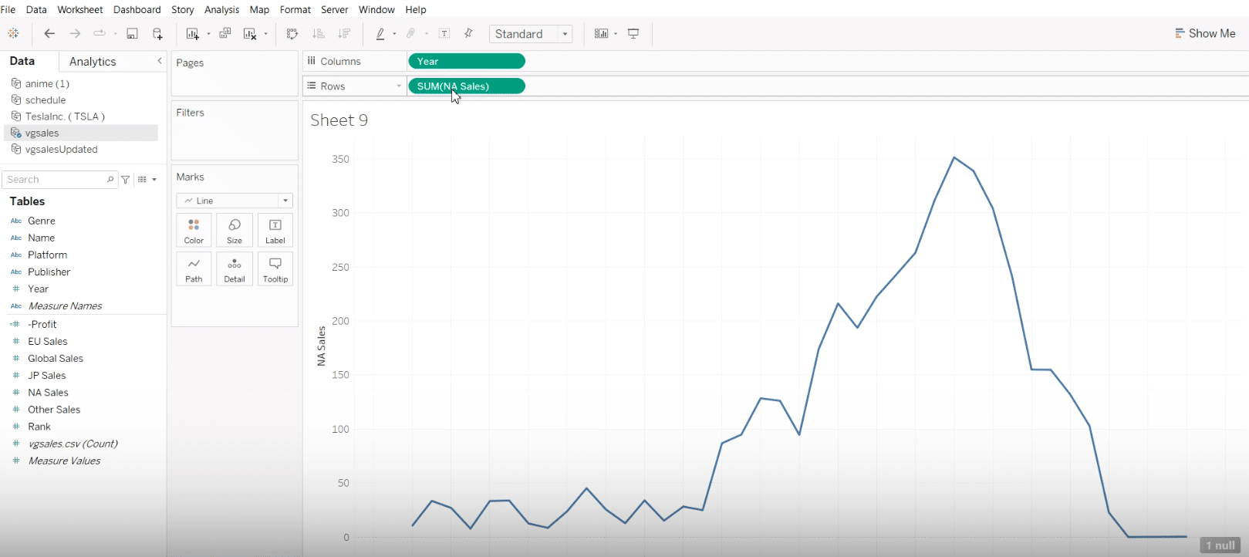Screen dimensions: 1249x557
Task: Sort descending toolbar icon
Action: point(344,34)
